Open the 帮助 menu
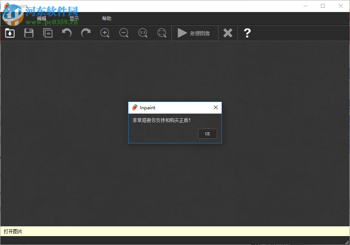Viewport: 350px width, 245px height. pyautogui.click(x=107, y=18)
